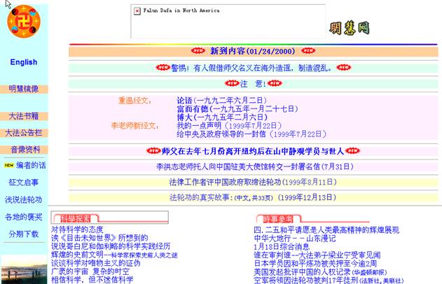This screenshot has width=442, height=284.
Task: Click the 新到内容(01/24/2000) heading
Action: [x=253, y=51]
